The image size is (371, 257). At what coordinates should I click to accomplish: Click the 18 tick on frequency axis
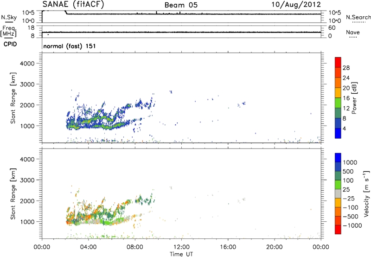click(x=31, y=28)
